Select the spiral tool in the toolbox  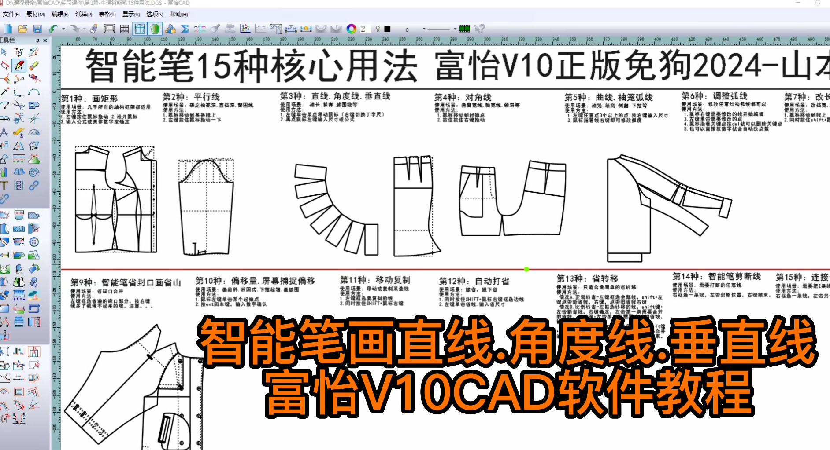click(x=34, y=172)
